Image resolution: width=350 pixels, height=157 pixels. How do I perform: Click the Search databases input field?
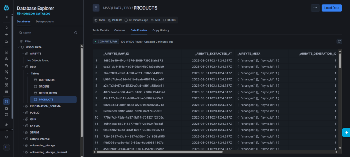pyautogui.click(x=46, y=33)
